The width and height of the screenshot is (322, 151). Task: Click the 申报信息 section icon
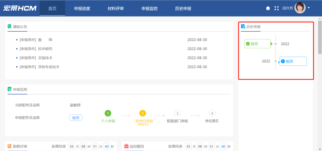(x=10, y=89)
